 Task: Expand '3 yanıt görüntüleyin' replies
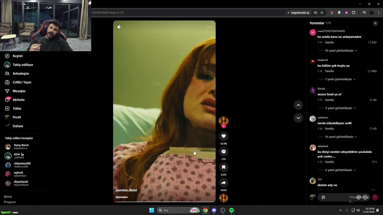click(340, 108)
